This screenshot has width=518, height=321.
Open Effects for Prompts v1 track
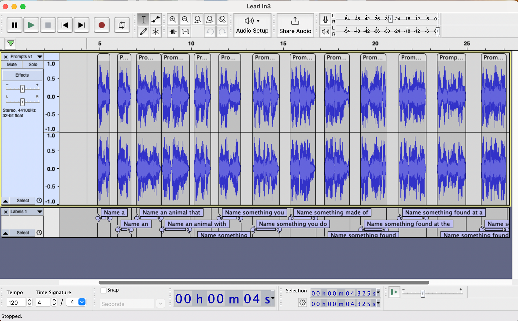[x=22, y=75]
